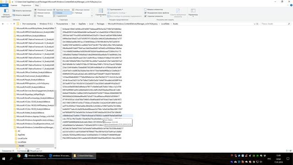Navigate to Пользователи breadcrumb
The height and width of the screenshot is (165, 293).
(x=62, y=24)
